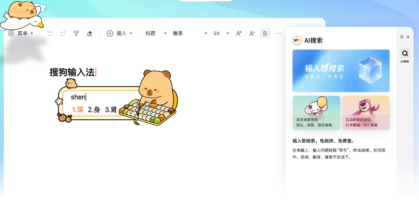Screen dimensions: 419x214
Task: Choose candidate 3.肾
Action: pos(111,110)
